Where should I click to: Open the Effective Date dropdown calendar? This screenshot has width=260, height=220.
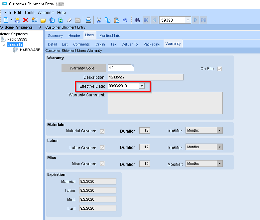click(142, 86)
